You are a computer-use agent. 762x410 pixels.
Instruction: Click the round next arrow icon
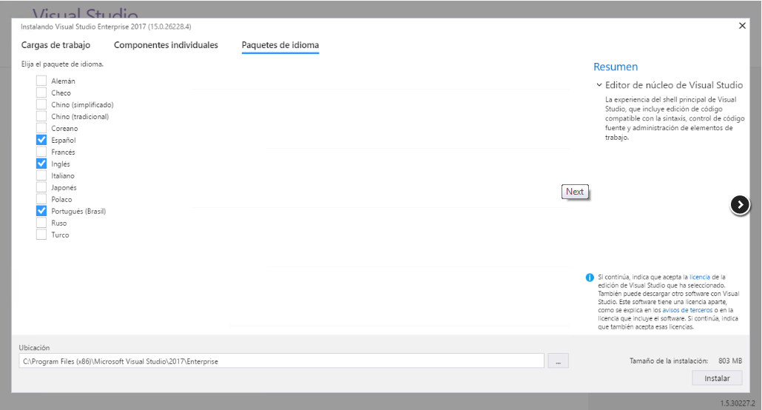[740, 205]
